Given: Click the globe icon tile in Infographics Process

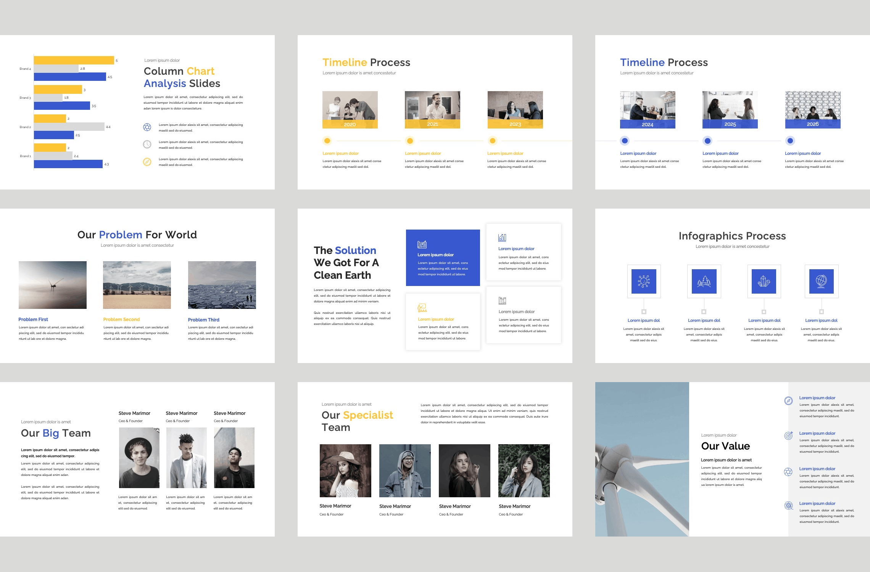Looking at the screenshot, I should 822,281.
